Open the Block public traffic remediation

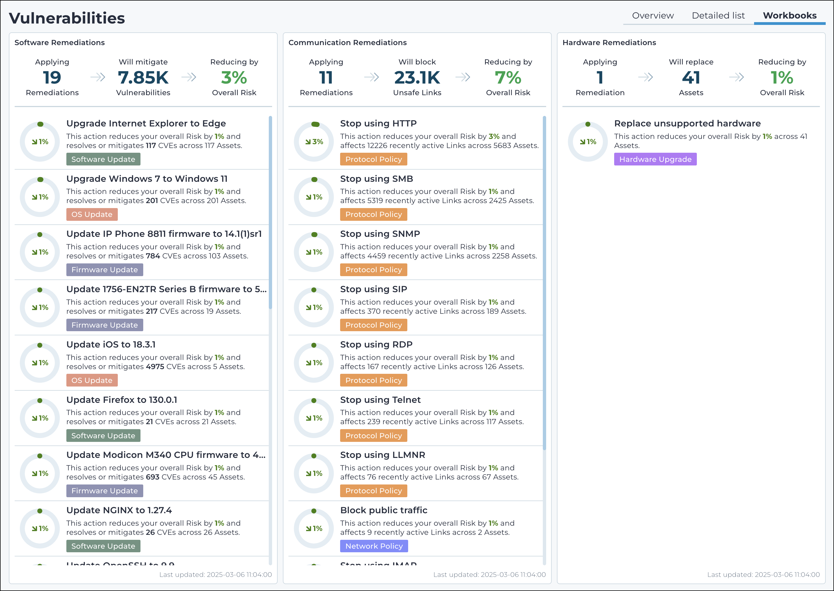(384, 510)
